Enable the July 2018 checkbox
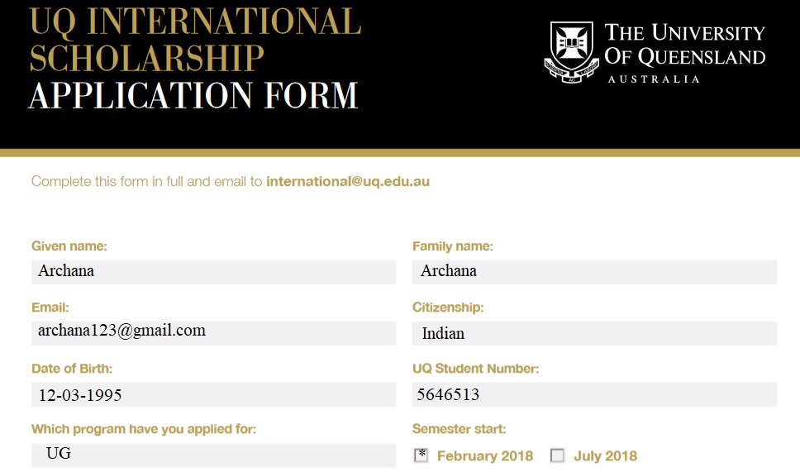The height and width of the screenshot is (472, 800). click(558, 455)
